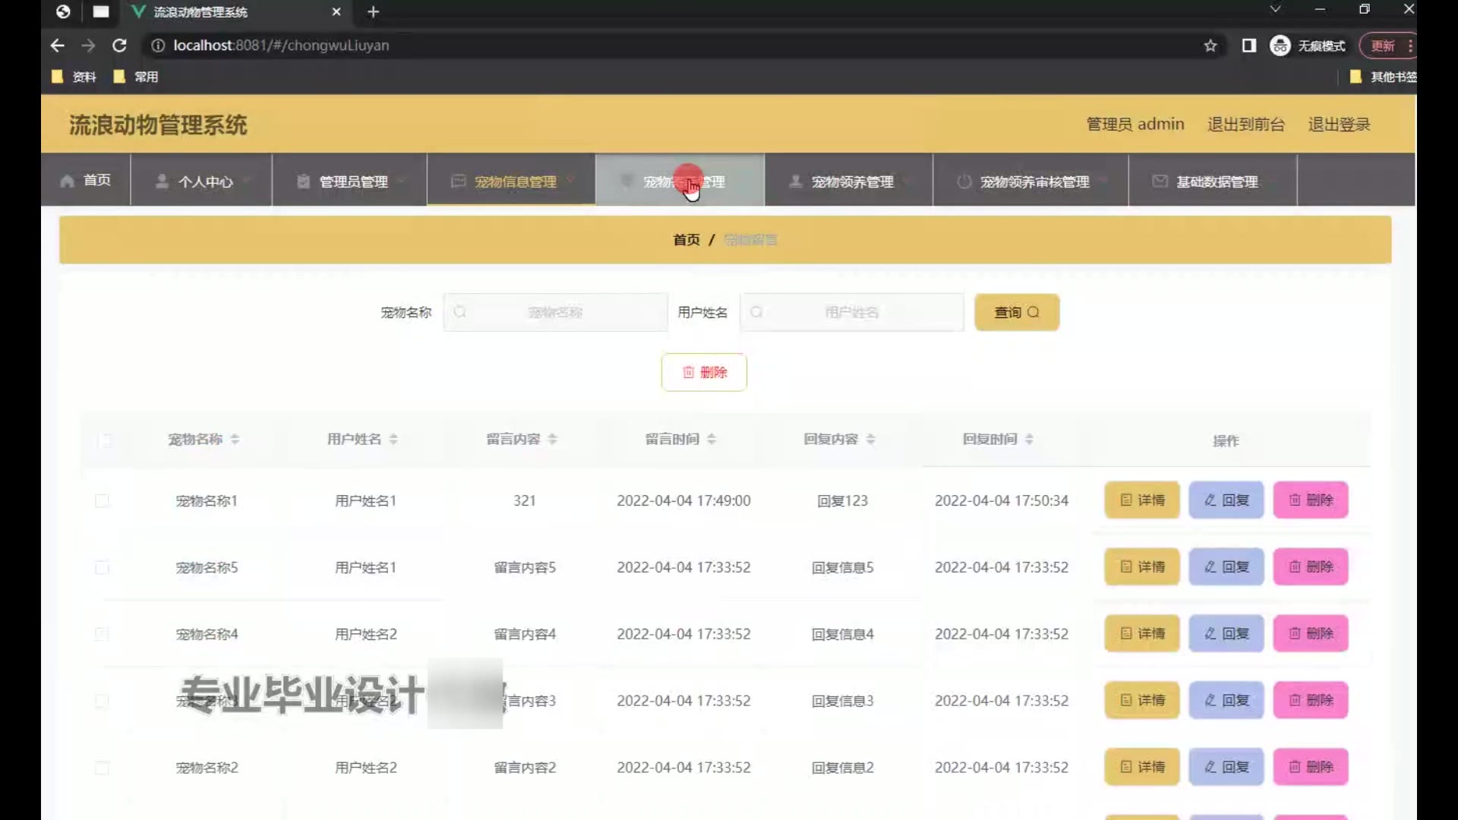Open the tab search chevron in title bar
Image resolution: width=1458 pixels, height=820 pixels.
(x=1275, y=9)
